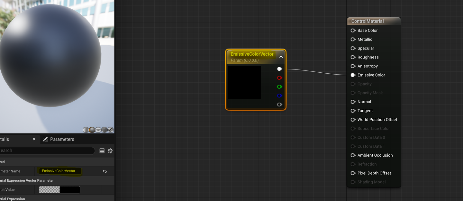
Task: Switch preview mesh to cylinder shape
Action: (x=86, y=130)
